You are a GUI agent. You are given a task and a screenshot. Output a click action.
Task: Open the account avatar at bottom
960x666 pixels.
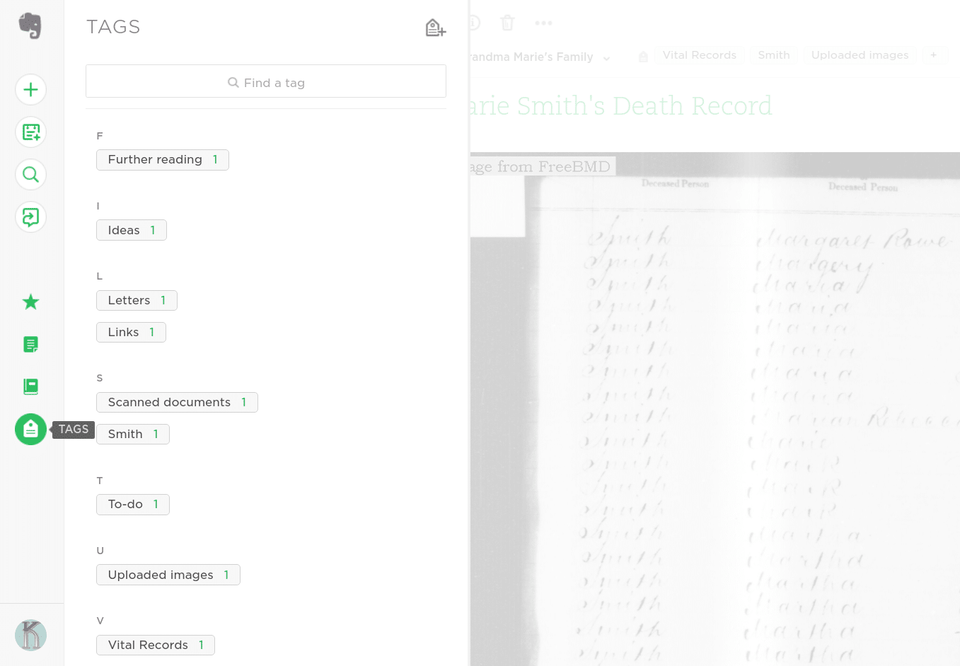click(x=30, y=635)
